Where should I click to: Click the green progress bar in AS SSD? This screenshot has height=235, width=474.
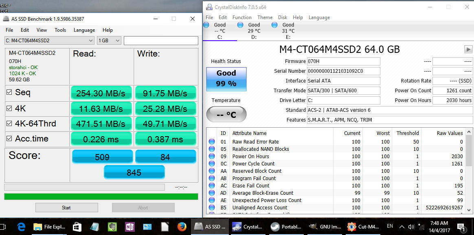[x=101, y=197]
